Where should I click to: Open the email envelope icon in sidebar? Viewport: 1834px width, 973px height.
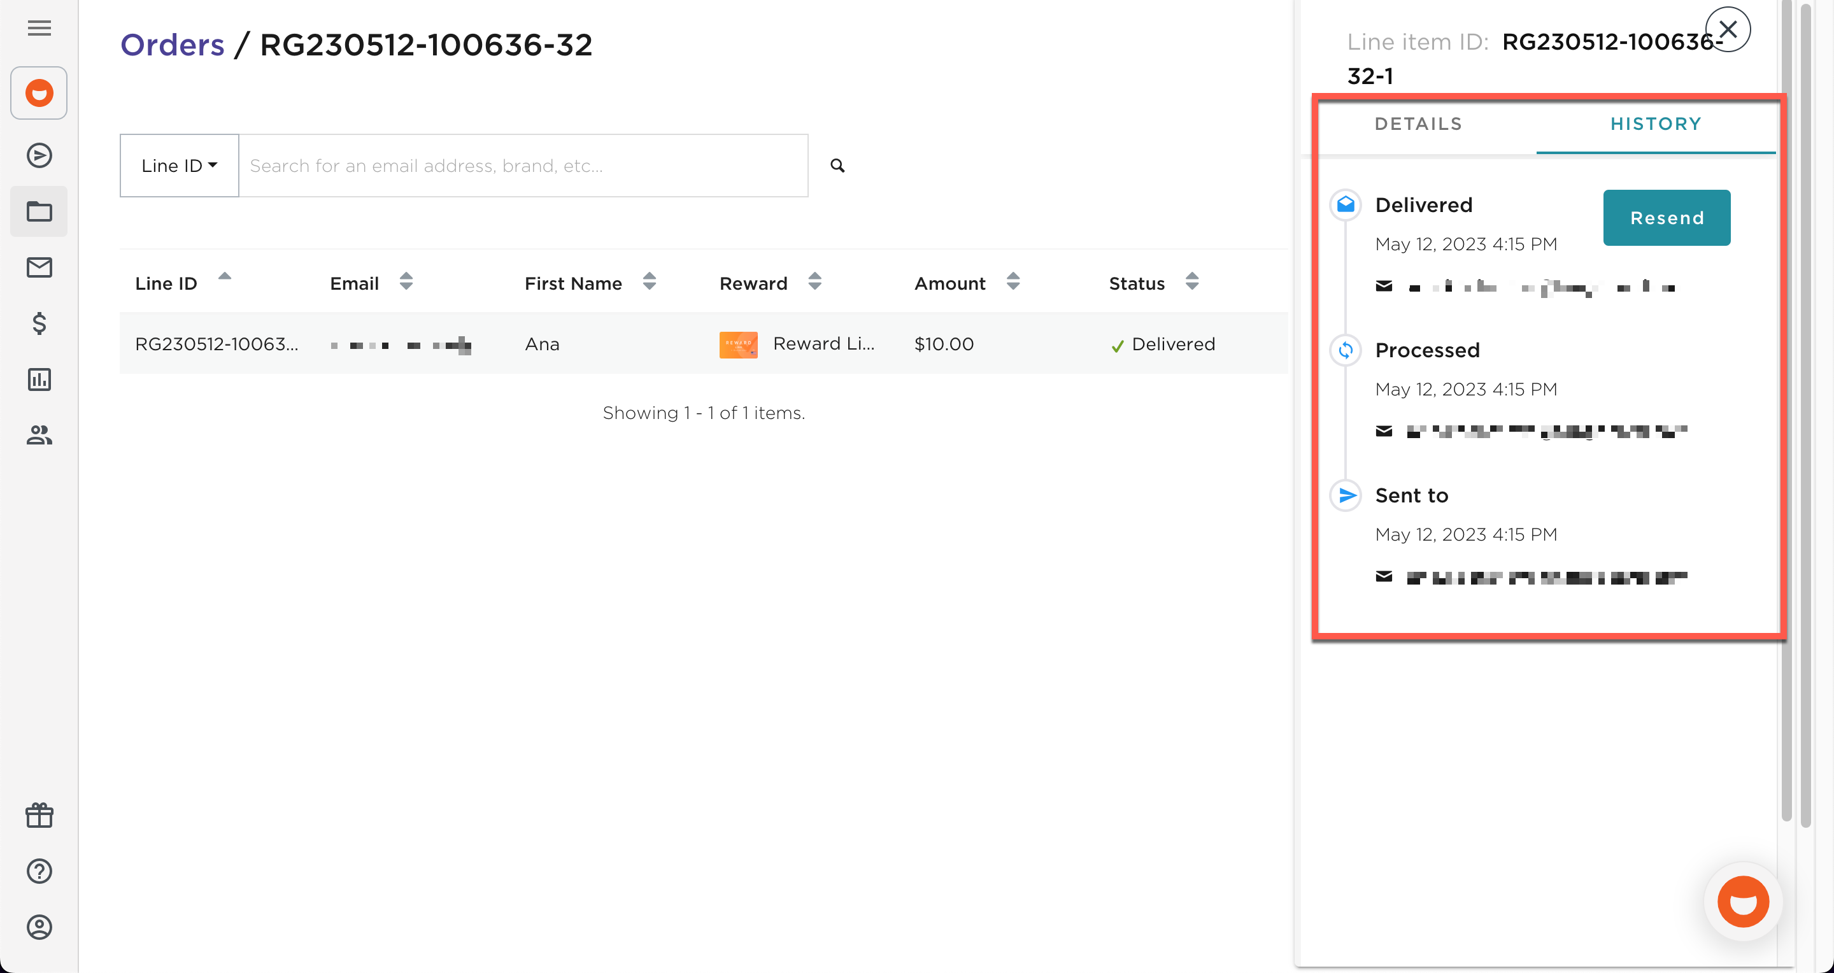(x=38, y=267)
